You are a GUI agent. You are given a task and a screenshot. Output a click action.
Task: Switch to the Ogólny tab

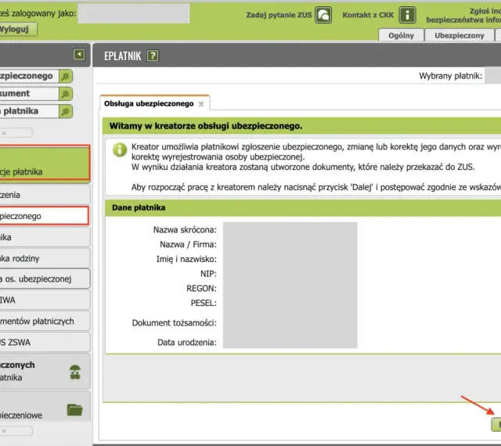pos(401,35)
